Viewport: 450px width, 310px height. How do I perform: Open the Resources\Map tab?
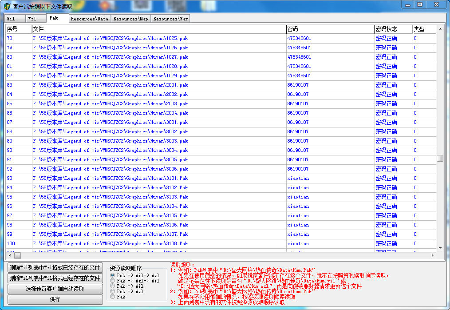click(x=130, y=19)
